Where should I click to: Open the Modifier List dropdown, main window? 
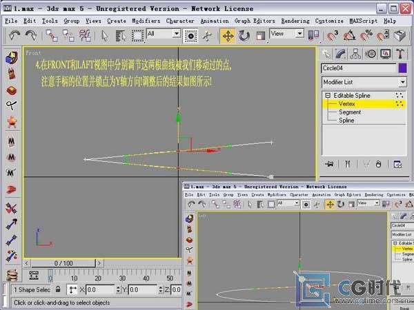click(x=402, y=82)
